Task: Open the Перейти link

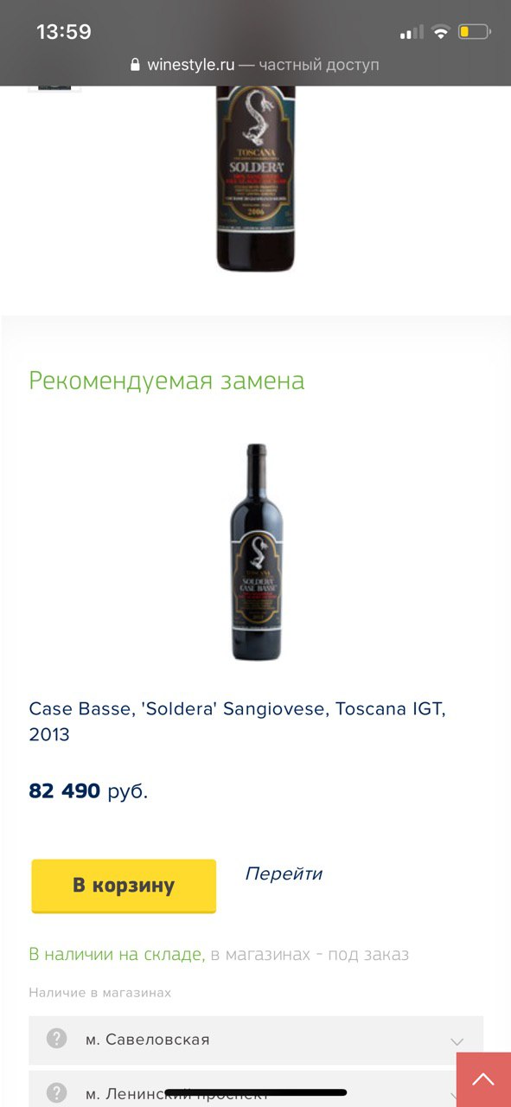Action: coord(284,873)
